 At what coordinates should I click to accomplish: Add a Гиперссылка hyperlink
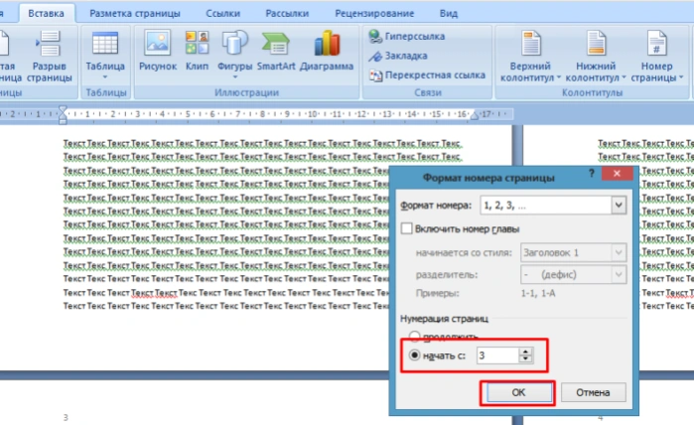pos(406,37)
